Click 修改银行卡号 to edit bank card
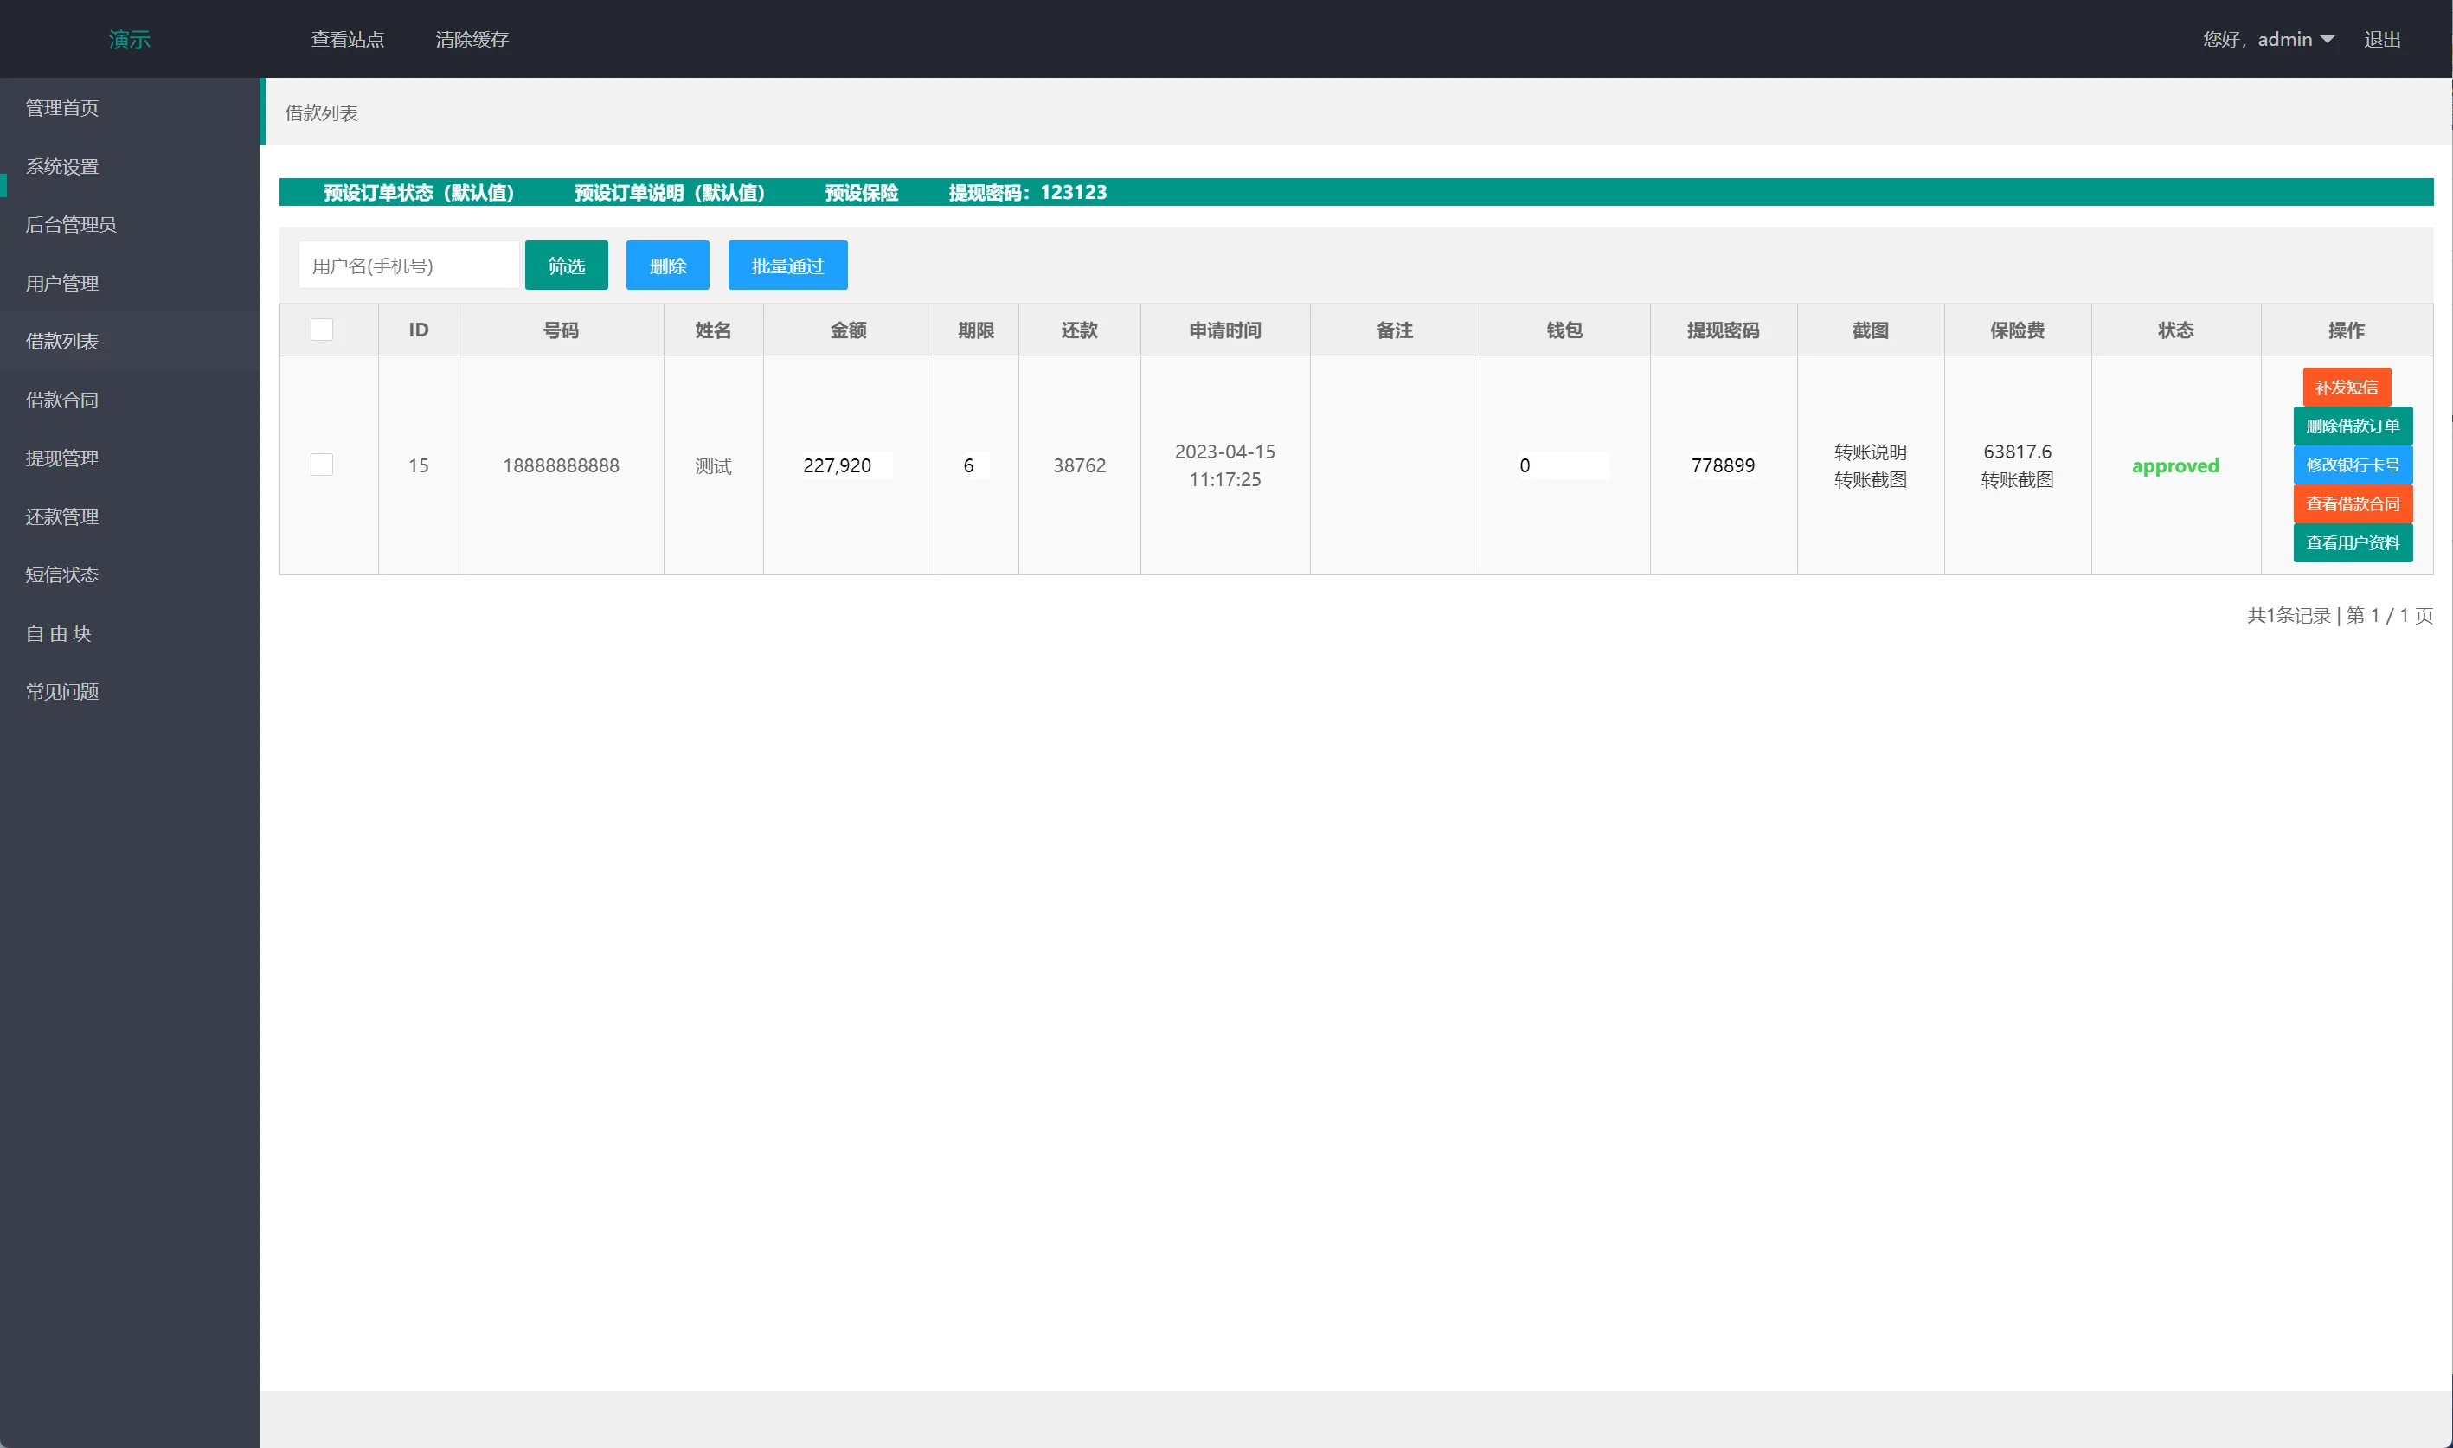Viewport: 2453px width, 1448px height. pyautogui.click(x=2352, y=465)
